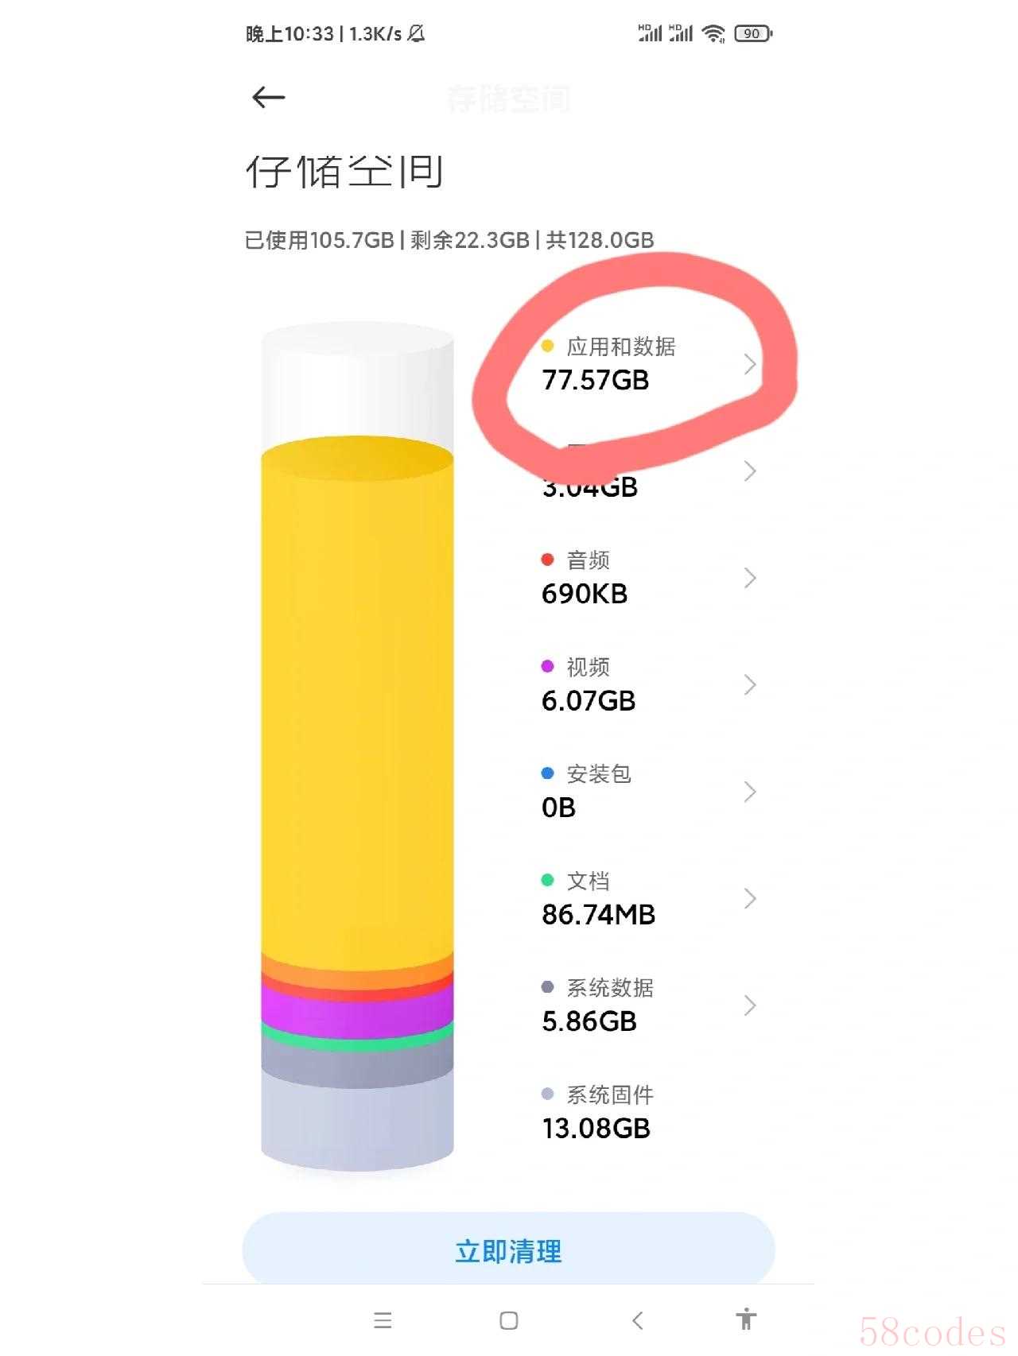Tap the yellow section of storage cylinder
The image size is (1018, 1356).
point(357,699)
